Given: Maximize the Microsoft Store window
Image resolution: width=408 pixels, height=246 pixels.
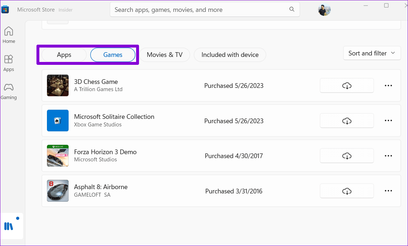Looking at the screenshot, I should click(386, 5).
